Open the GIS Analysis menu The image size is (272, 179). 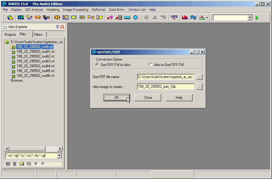(34, 10)
